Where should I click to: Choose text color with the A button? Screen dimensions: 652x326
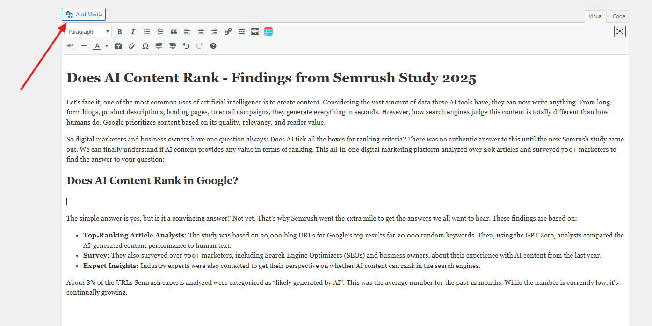pos(97,46)
